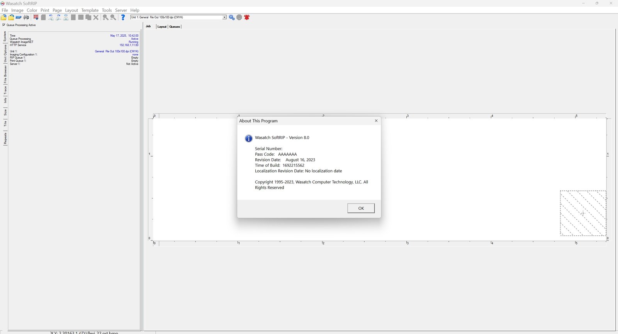Click the blue question mark help icon
Image resolution: width=618 pixels, height=334 pixels.
coord(123,17)
